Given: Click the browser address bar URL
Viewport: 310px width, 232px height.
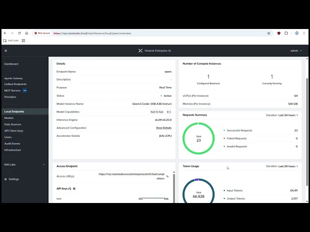Looking at the screenshot, I should click(x=93, y=33).
